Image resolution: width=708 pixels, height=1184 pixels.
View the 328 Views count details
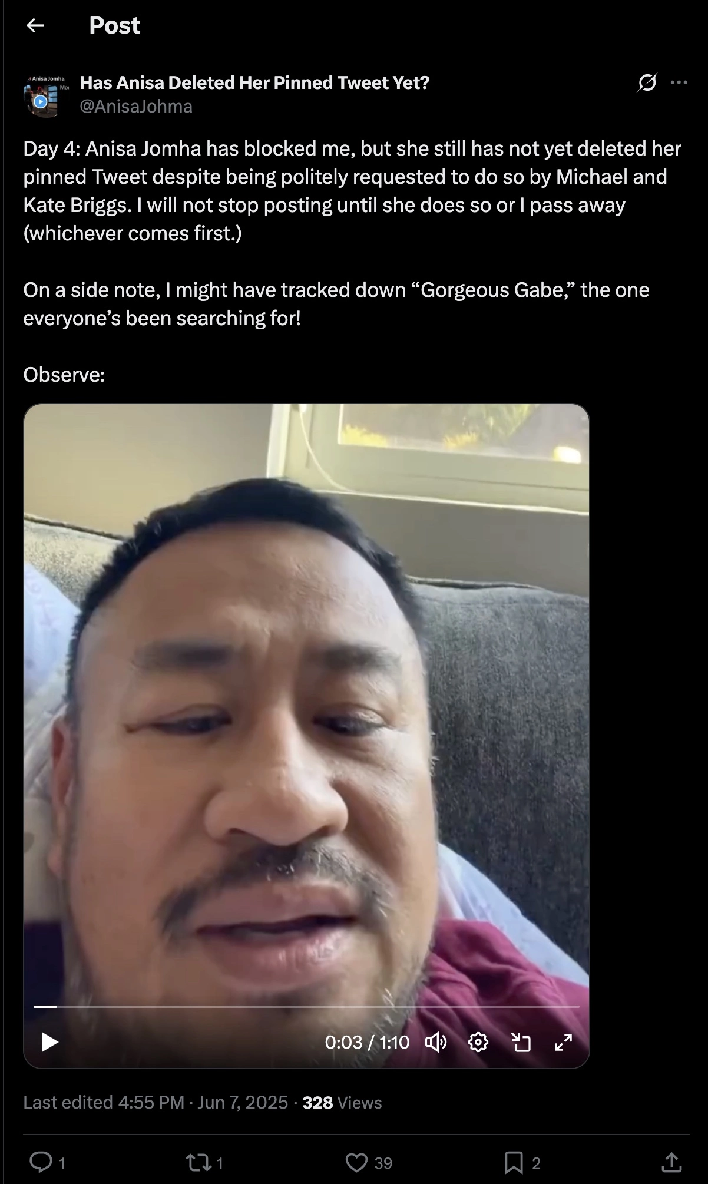(342, 1102)
